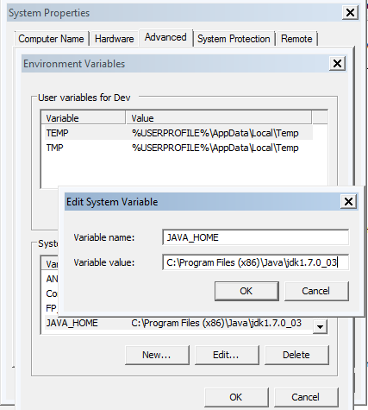Click New... under system variables

tap(157, 355)
